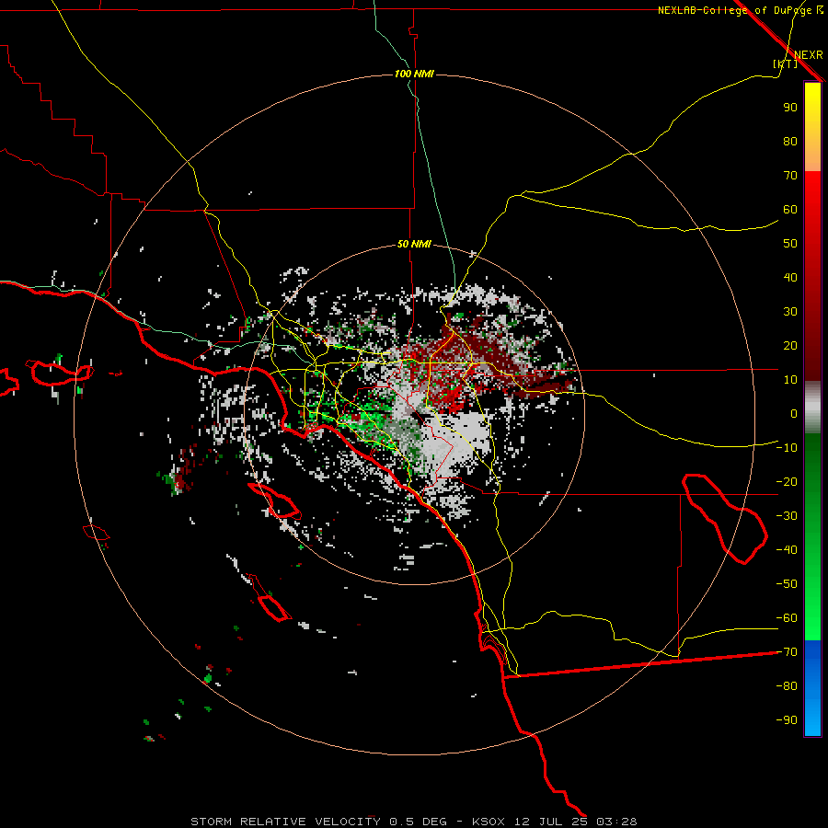Click the "100 NMI" range ring label
The width and height of the screenshot is (828, 828).
415,74
